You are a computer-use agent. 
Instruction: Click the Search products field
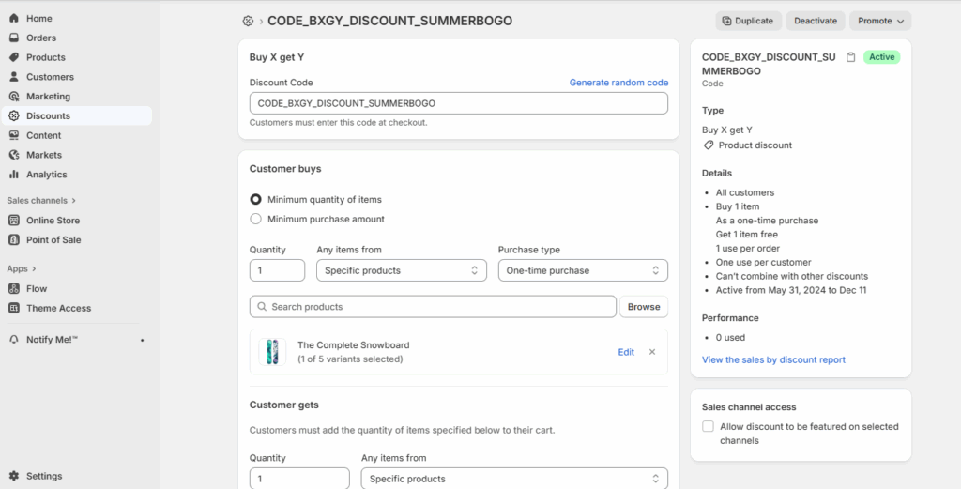[433, 306]
